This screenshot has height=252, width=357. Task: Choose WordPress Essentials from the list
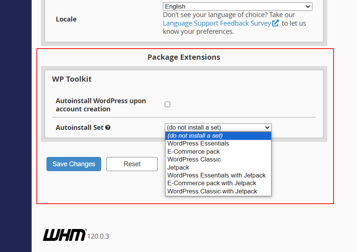pyautogui.click(x=198, y=144)
